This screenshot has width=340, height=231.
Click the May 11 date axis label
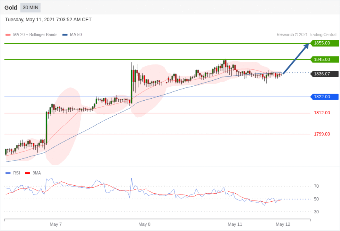click(235, 224)
